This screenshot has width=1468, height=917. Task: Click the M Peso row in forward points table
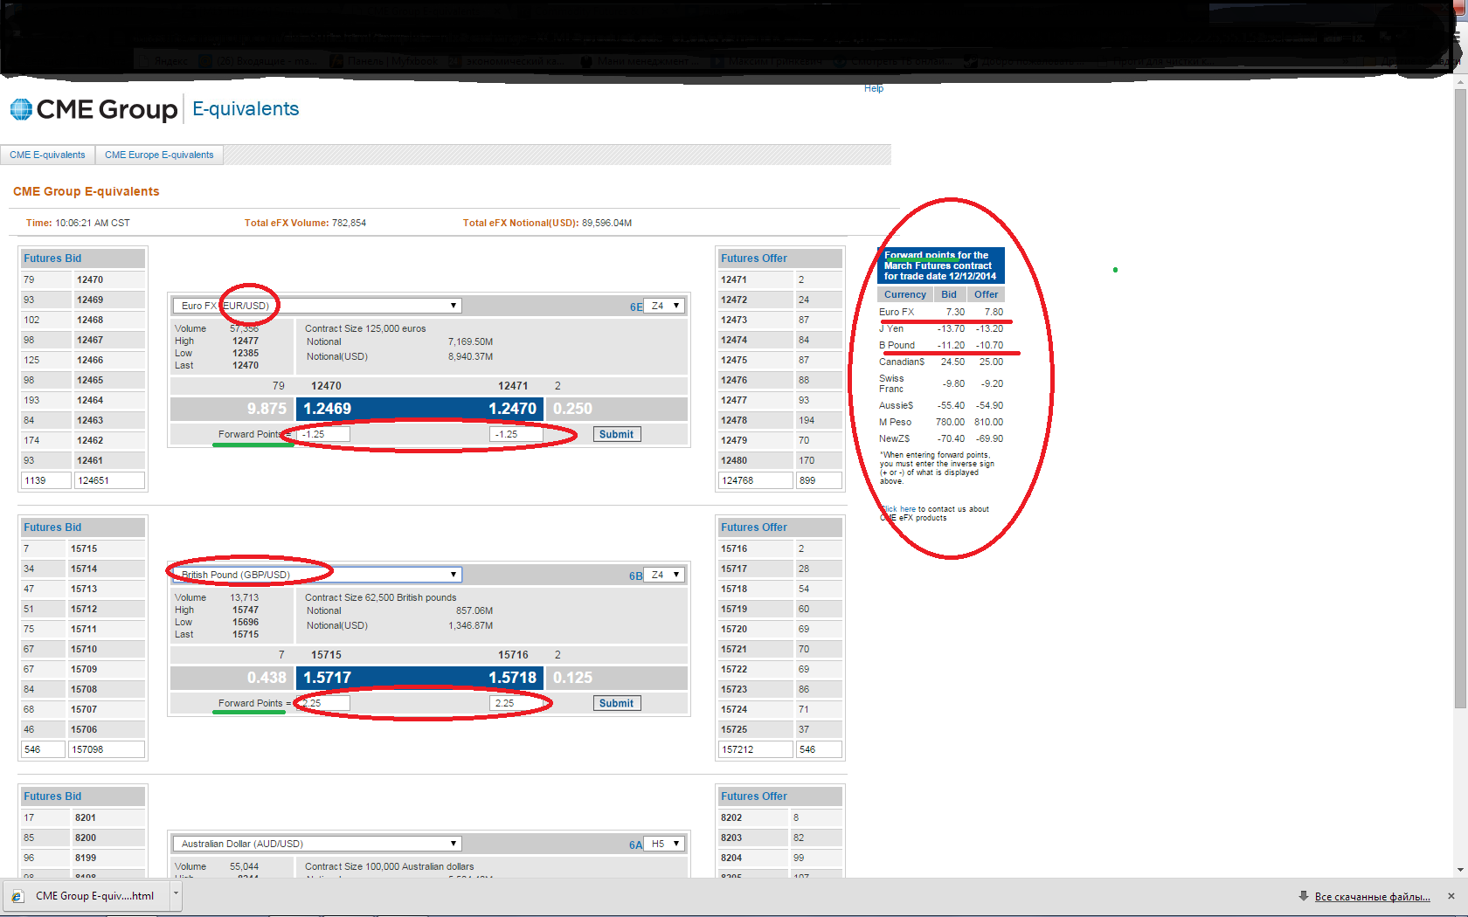pos(941,422)
